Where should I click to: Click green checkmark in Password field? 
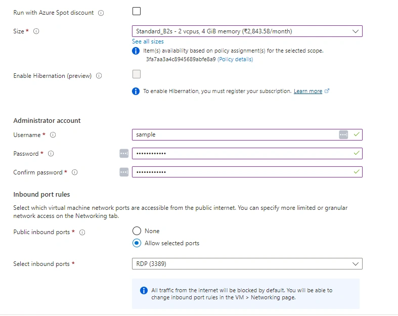357,153
